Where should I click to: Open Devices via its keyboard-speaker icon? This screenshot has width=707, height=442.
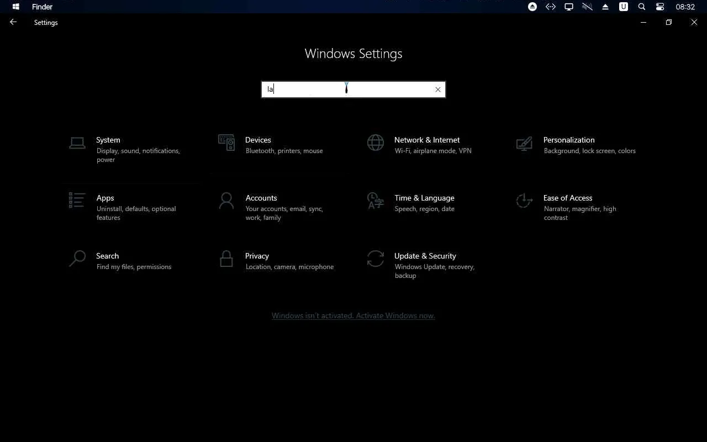click(226, 143)
